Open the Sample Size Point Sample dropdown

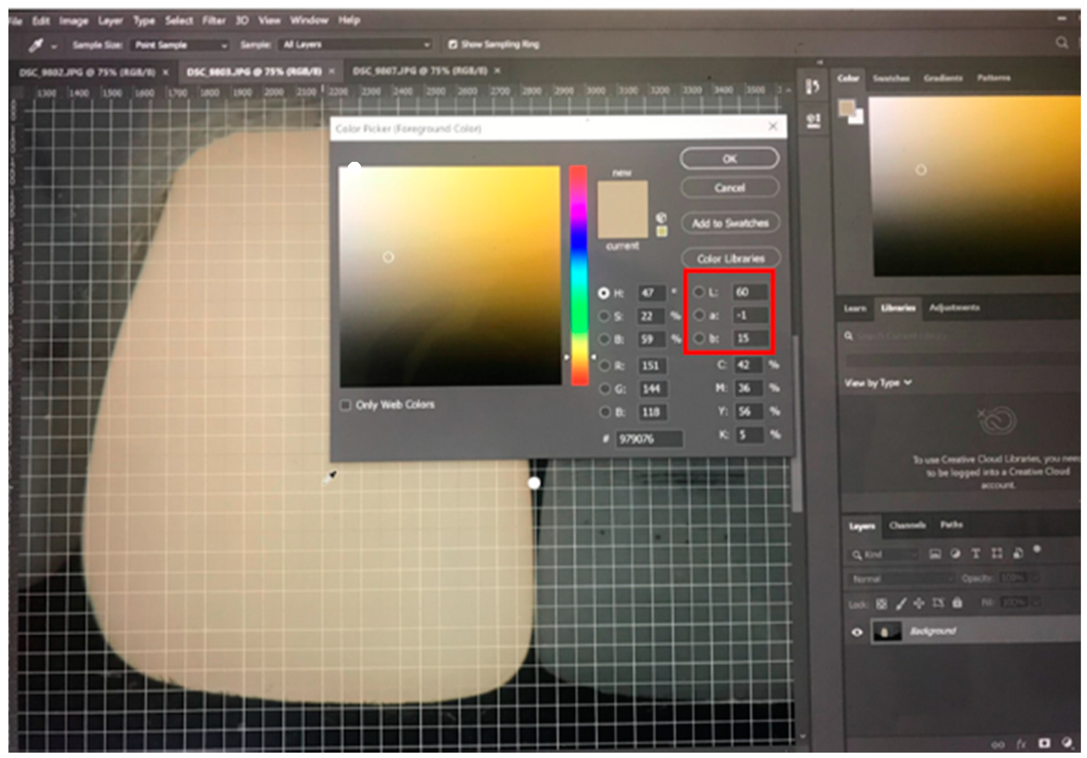[180, 45]
